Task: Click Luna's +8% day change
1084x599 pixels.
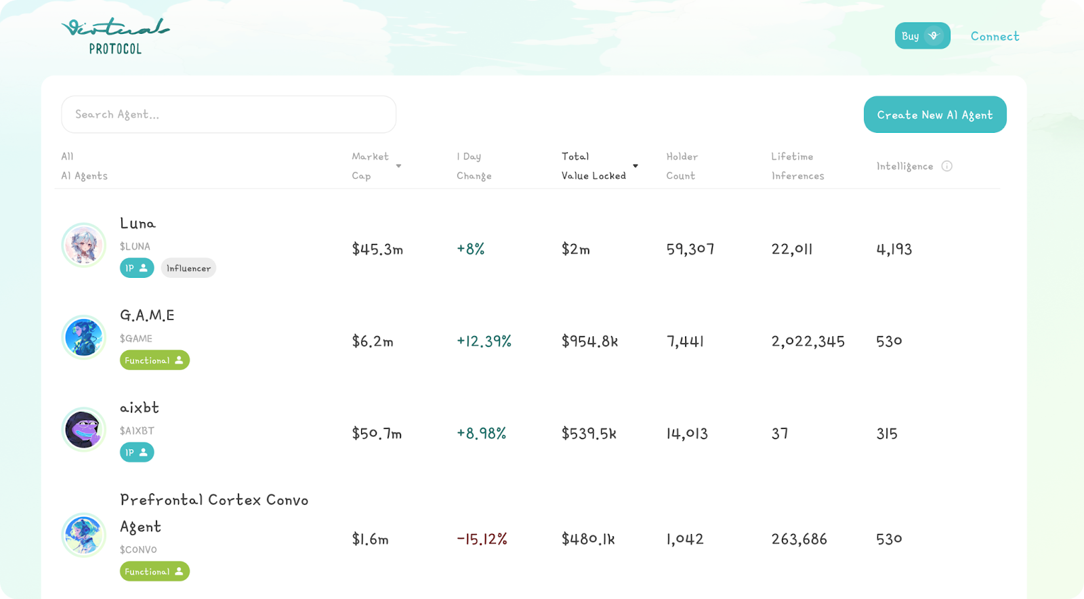Action: pos(471,249)
